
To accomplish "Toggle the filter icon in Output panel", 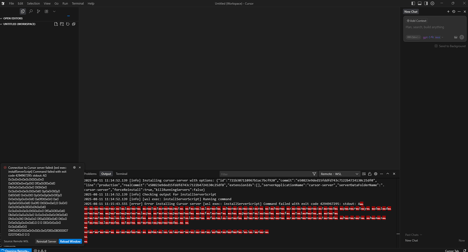I will click(x=314, y=174).
